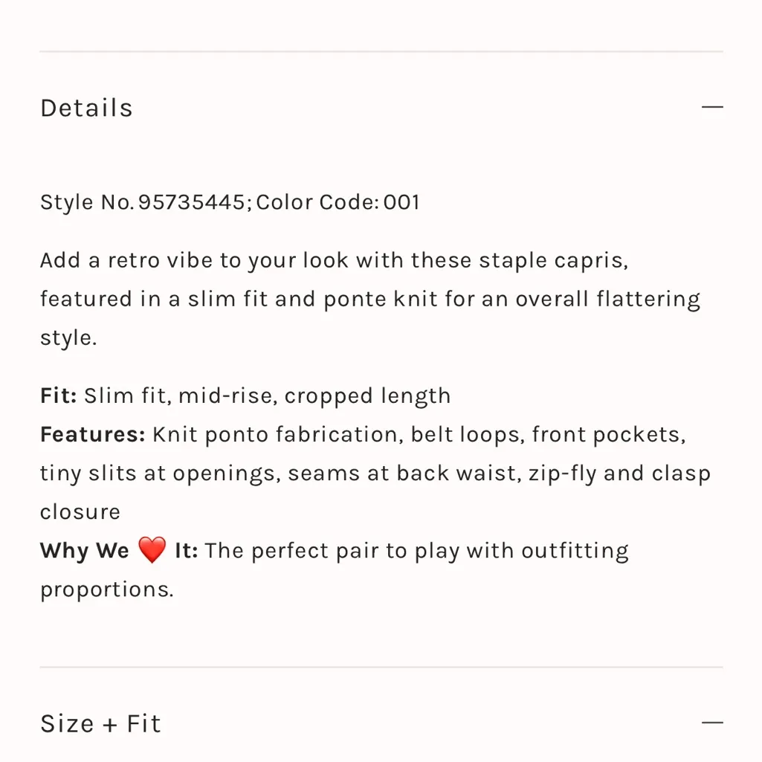Click the bold Why We text

tap(84, 551)
